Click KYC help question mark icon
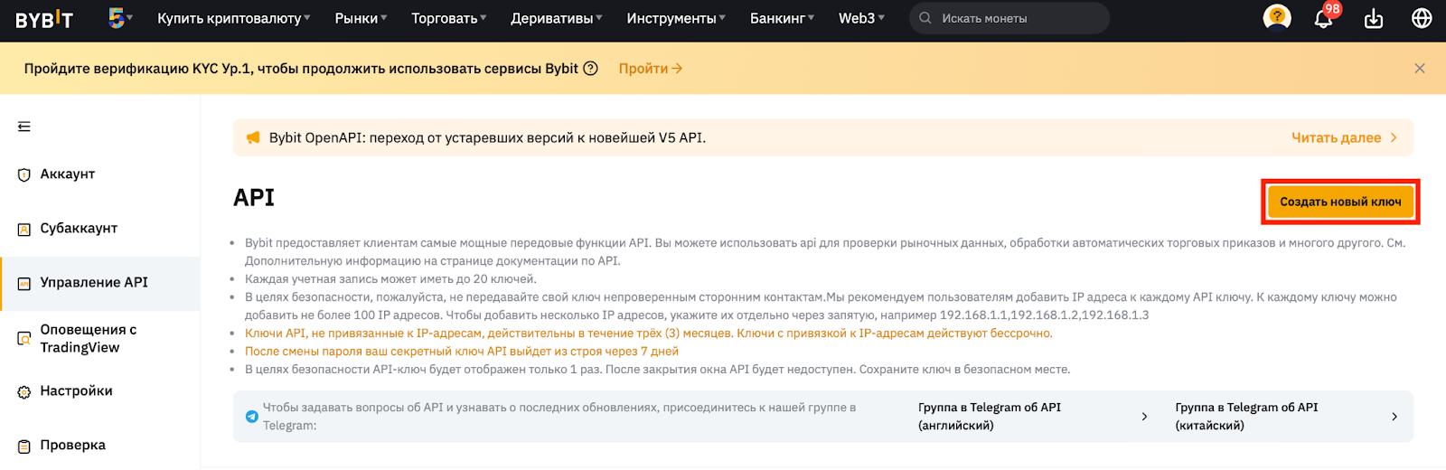Screen dimensions: 1446x470 (x=591, y=68)
